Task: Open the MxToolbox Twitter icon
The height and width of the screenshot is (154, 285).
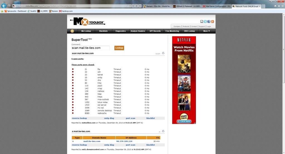Action: [205, 22]
